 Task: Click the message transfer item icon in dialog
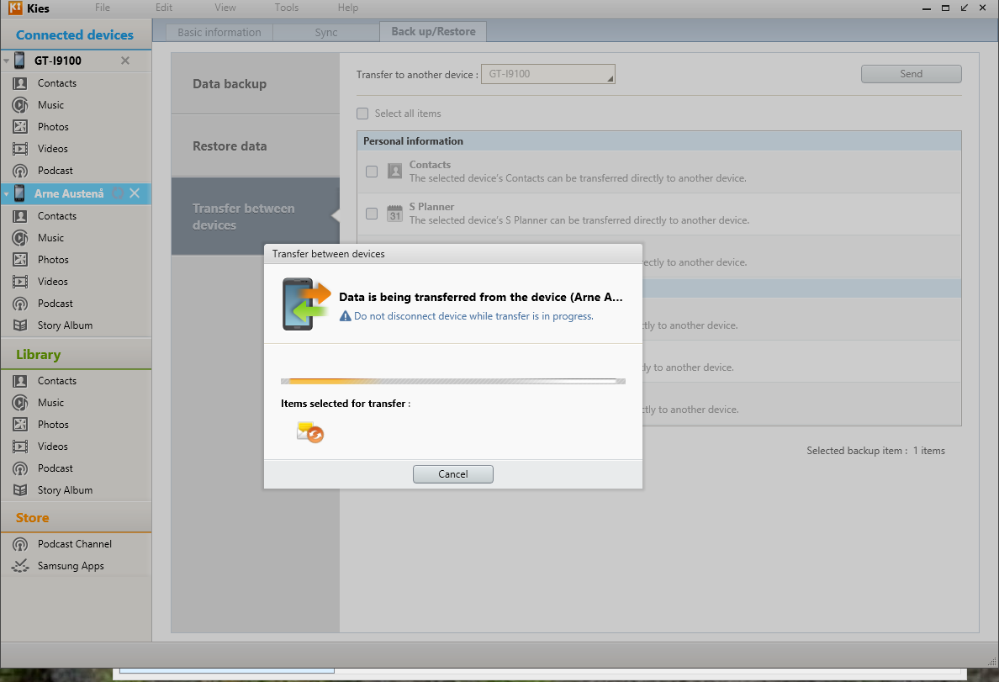click(310, 432)
